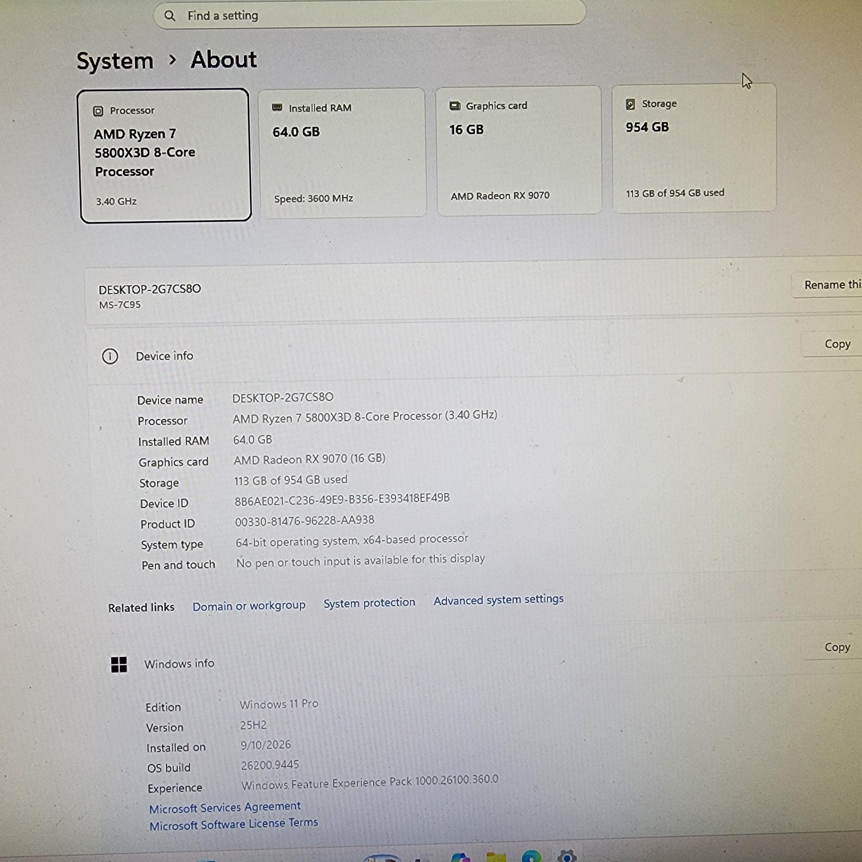This screenshot has width=862, height=862.
Task: Select the Storage summary card
Action: [x=694, y=148]
